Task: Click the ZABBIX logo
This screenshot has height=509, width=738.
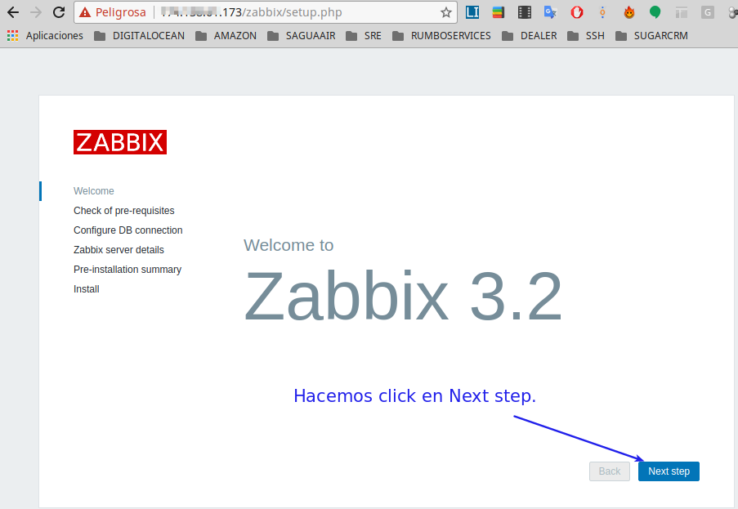Action: coord(120,142)
